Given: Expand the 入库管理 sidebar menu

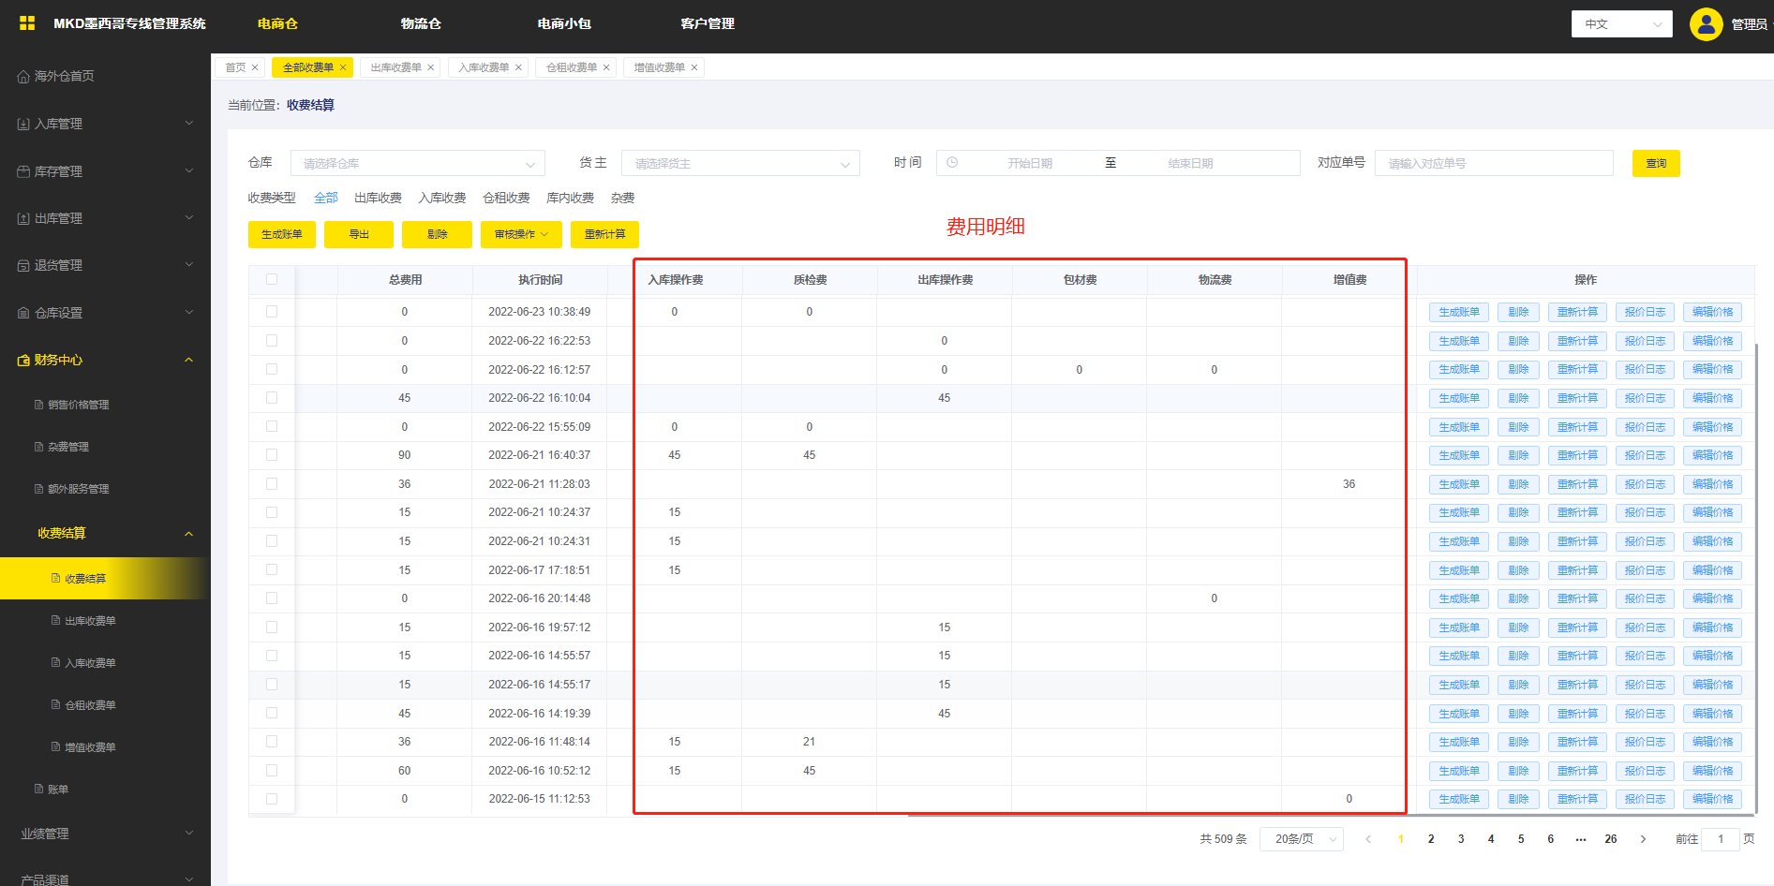Looking at the screenshot, I should pyautogui.click(x=105, y=124).
